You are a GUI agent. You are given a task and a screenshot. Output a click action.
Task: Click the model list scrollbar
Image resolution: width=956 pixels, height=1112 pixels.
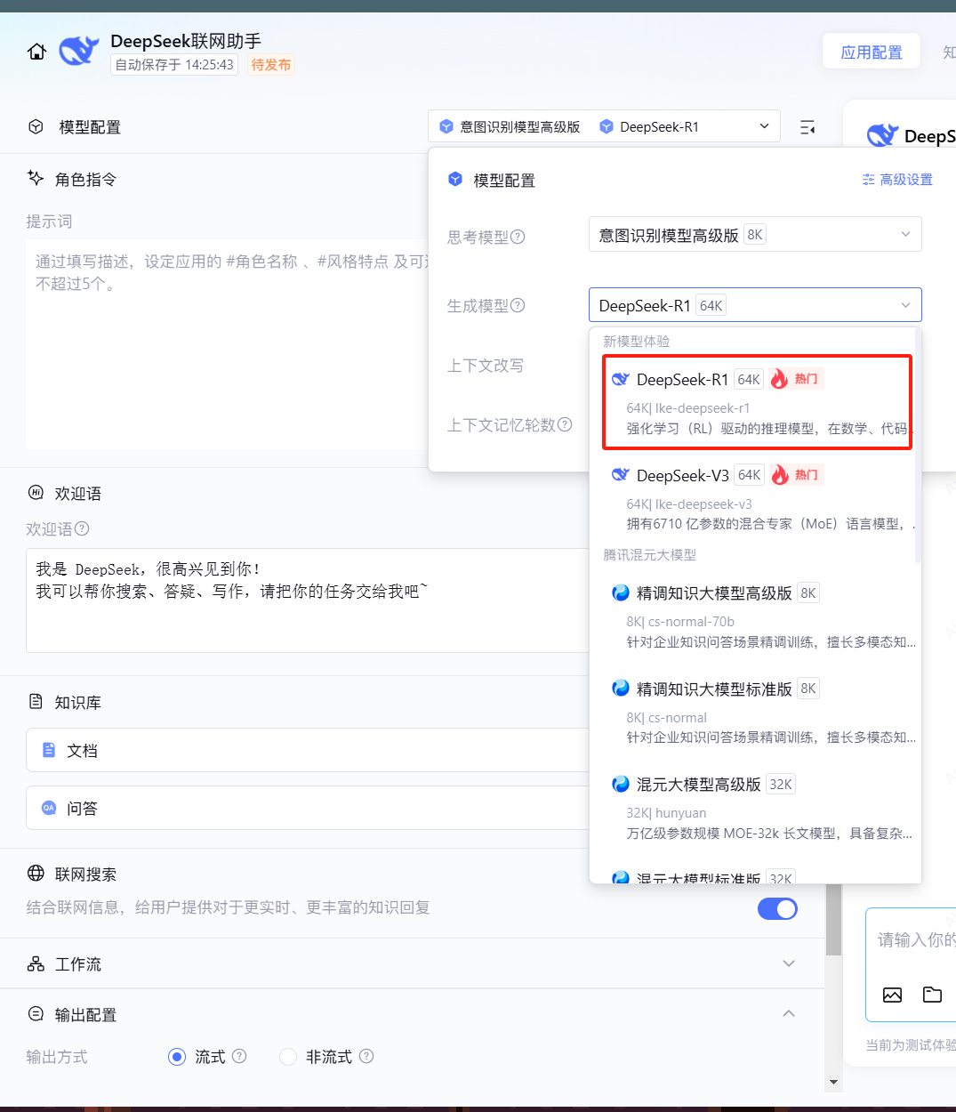(x=918, y=445)
